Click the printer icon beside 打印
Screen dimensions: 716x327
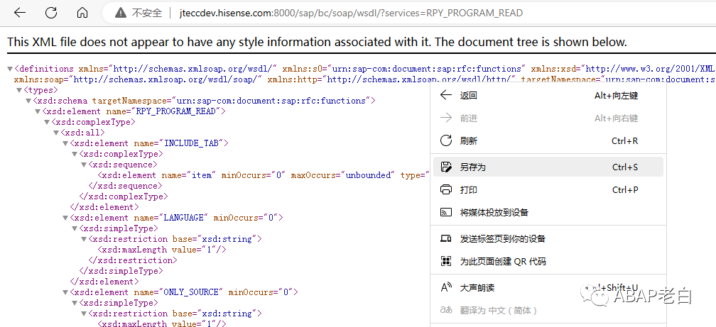445,189
